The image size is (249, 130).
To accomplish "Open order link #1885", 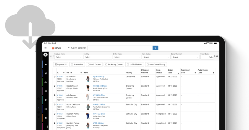I will point(60,86).
